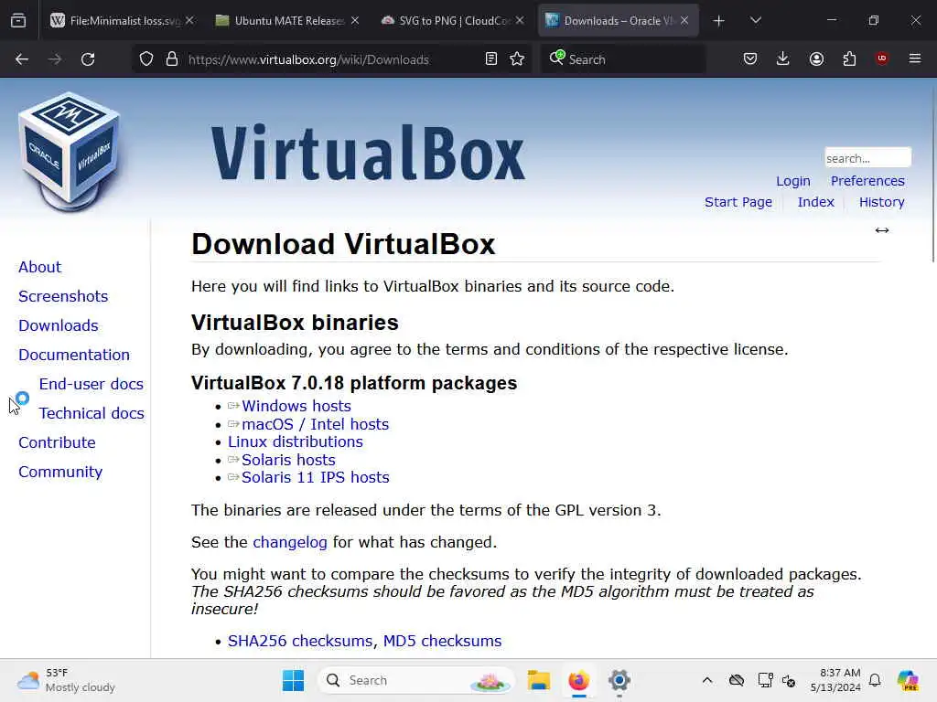Open Linux distributions link
This screenshot has width=937, height=702.
click(x=296, y=441)
